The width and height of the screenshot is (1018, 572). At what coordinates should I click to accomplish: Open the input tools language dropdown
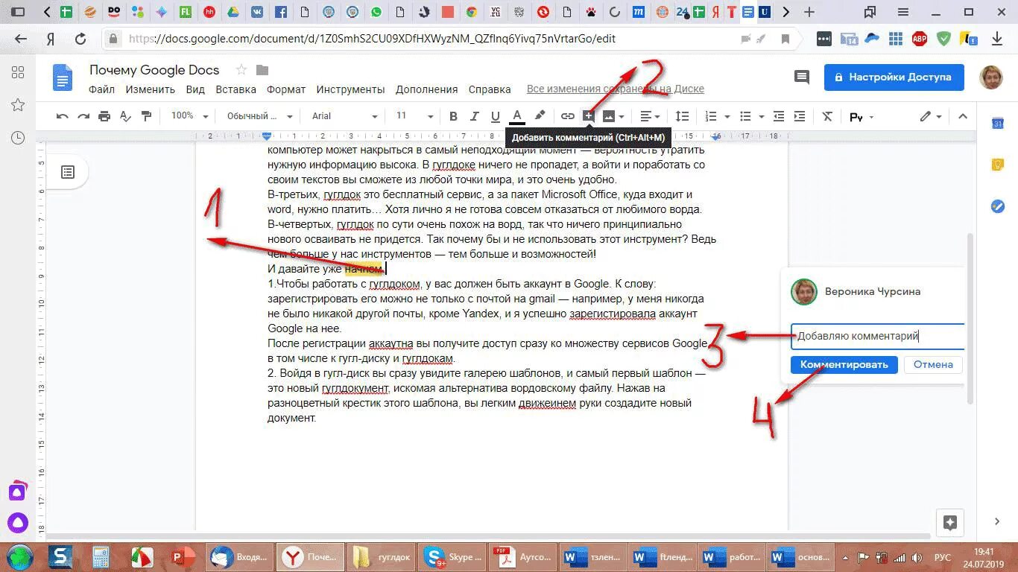click(x=861, y=117)
